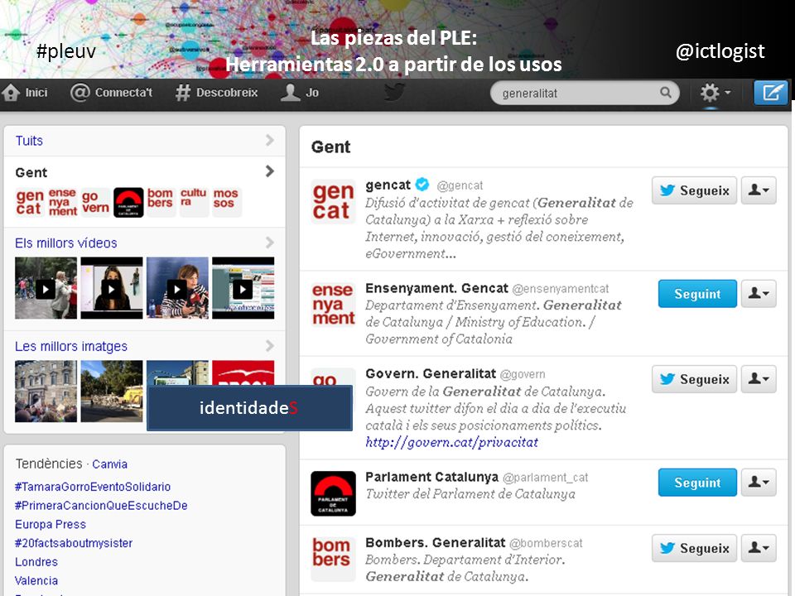Open the Jo profile icon
Viewport: 795px width, 596px height.
(x=291, y=93)
